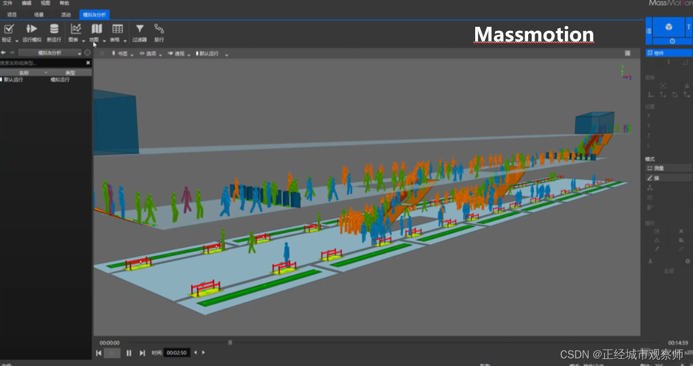The height and width of the screenshot is (366, 693).
Task: Open the 书签 (Bookmarks) viewport dropdown
Action: 122,54
